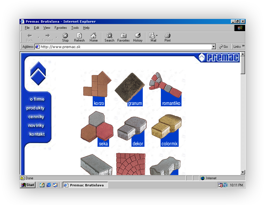The image size is (268, 205).
Task: Click the third quick launch icon
Action: 55,185
